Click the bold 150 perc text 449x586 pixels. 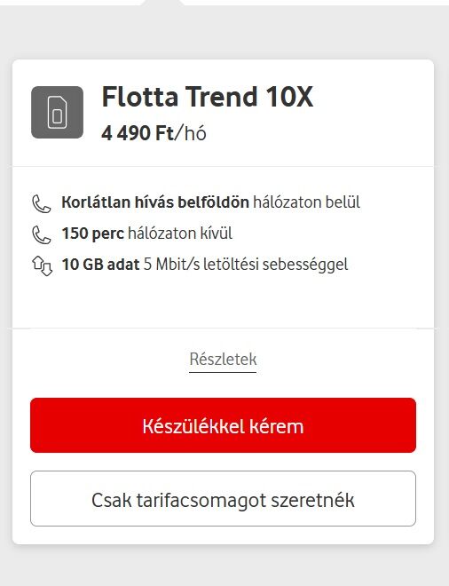(x=92, y=234)
